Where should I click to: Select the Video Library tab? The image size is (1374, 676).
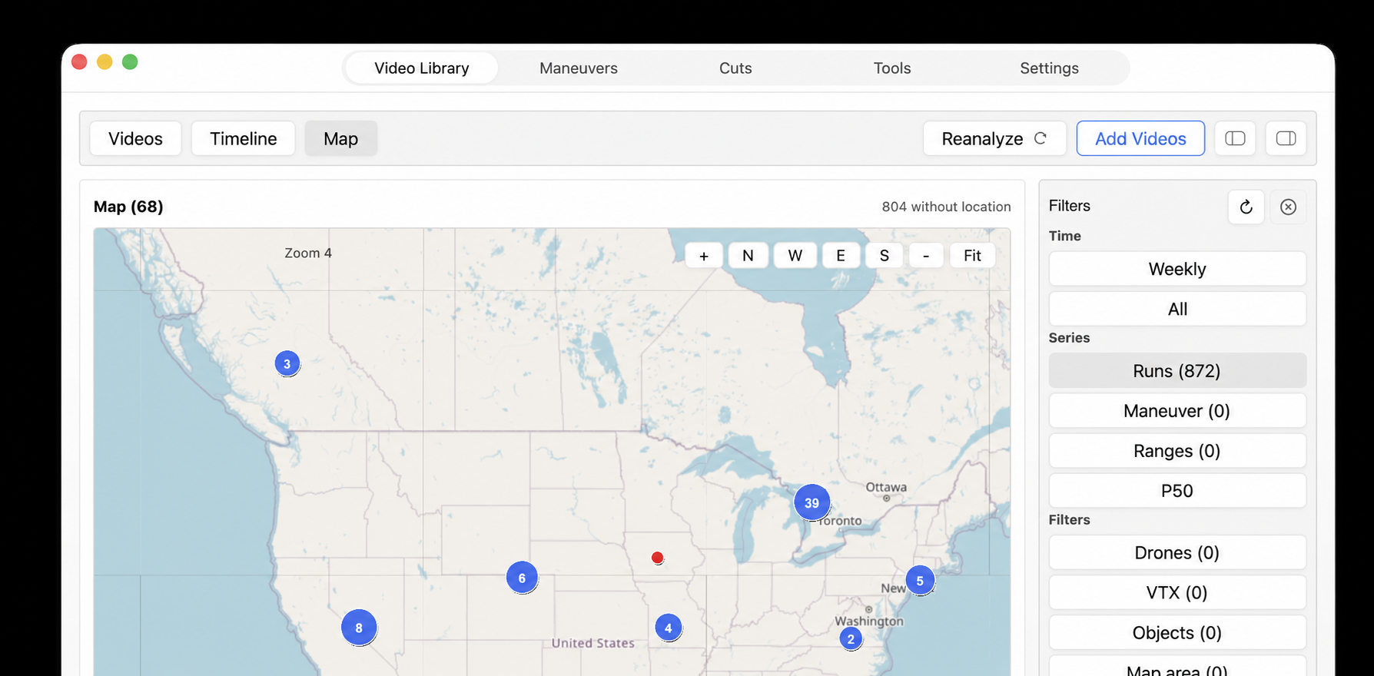422,68
